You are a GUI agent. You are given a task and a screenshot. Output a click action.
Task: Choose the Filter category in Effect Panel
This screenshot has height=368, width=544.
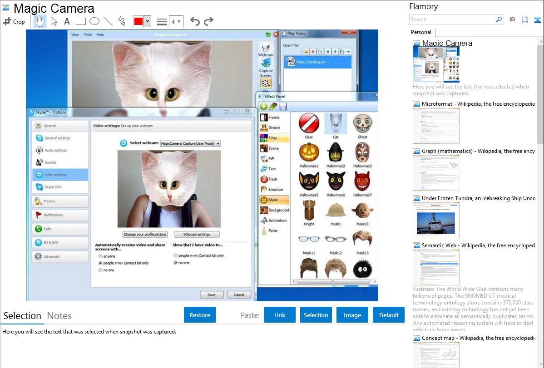tap(274, 138)
